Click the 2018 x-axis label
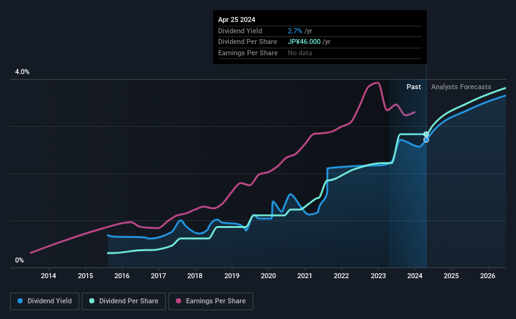Image resolution: width=516 pixels, height=319 pixels. point(195,276)
